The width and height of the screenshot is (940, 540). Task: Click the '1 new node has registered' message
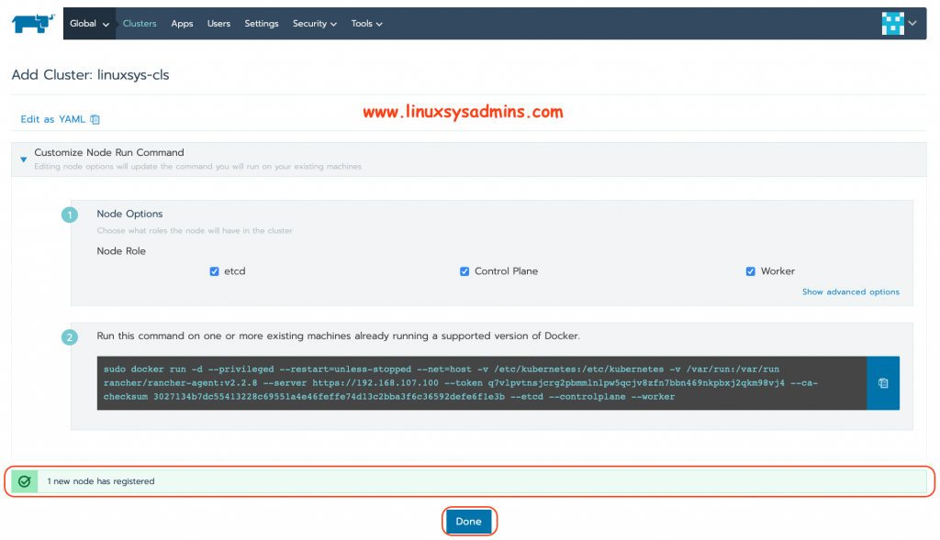coord(101,481)
